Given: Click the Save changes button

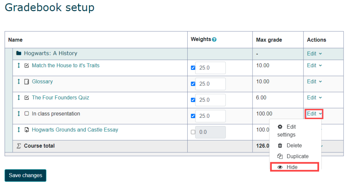Looking at the screenshot, I should click(25, 175).
